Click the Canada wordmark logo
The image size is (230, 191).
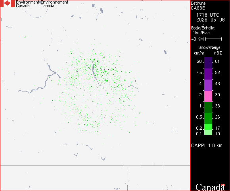pyautogui.click(x=210, y=187)
